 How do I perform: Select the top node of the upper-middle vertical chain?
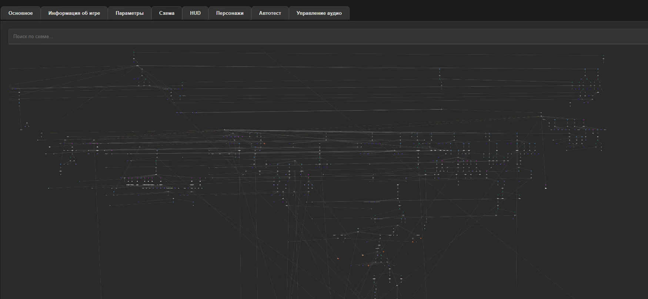pos(440,69)
